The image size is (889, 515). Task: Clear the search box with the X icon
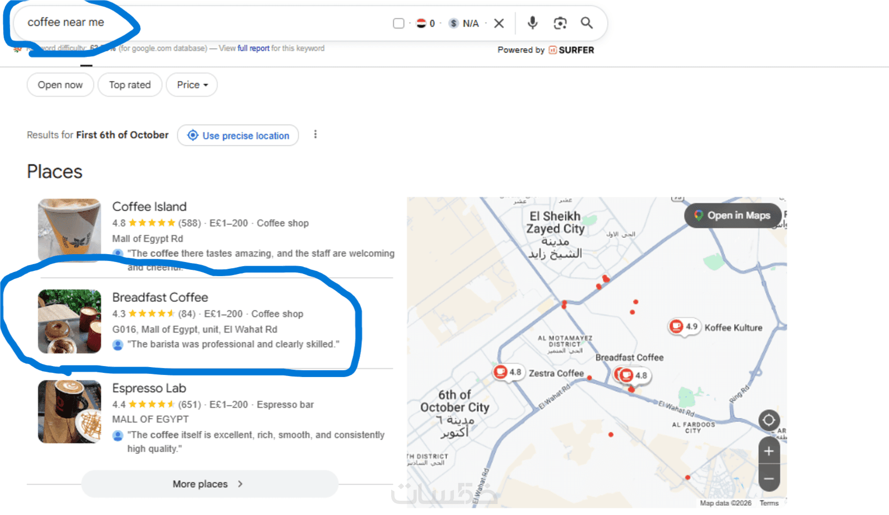point(499,23)
